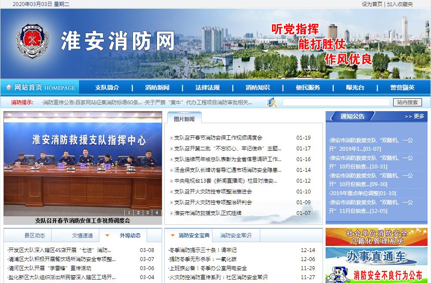Open the 法律法规 menu item

(x=207, y=87)
